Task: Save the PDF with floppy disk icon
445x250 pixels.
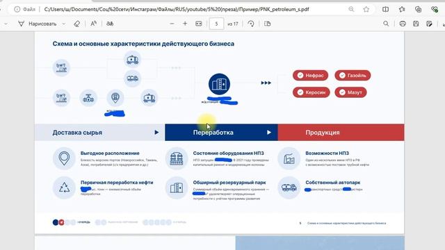Action: point(416,24)
